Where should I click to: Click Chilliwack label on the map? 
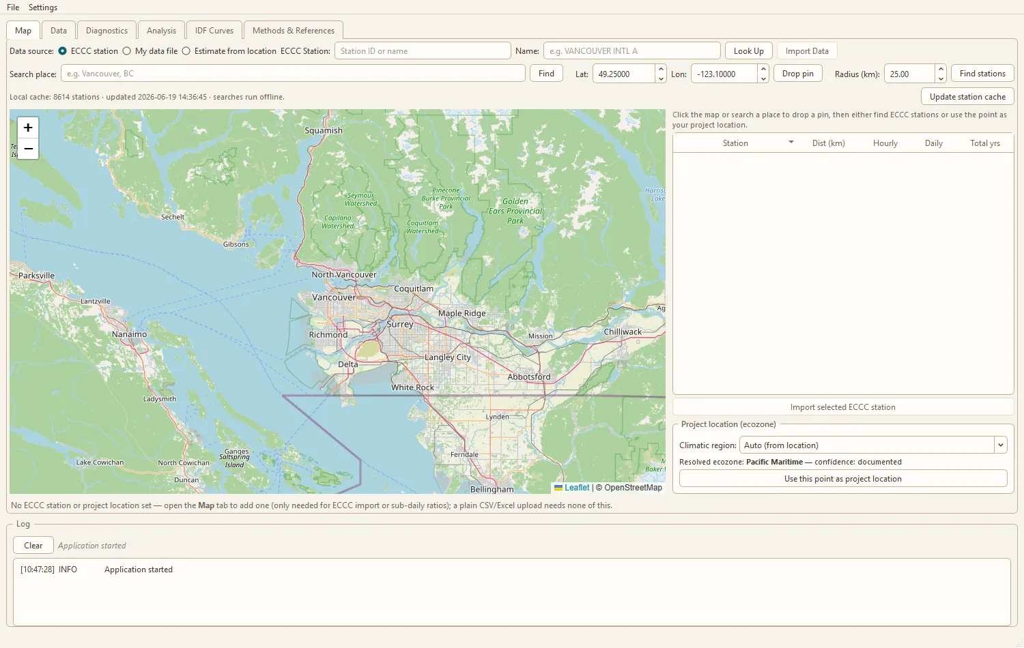623,332
